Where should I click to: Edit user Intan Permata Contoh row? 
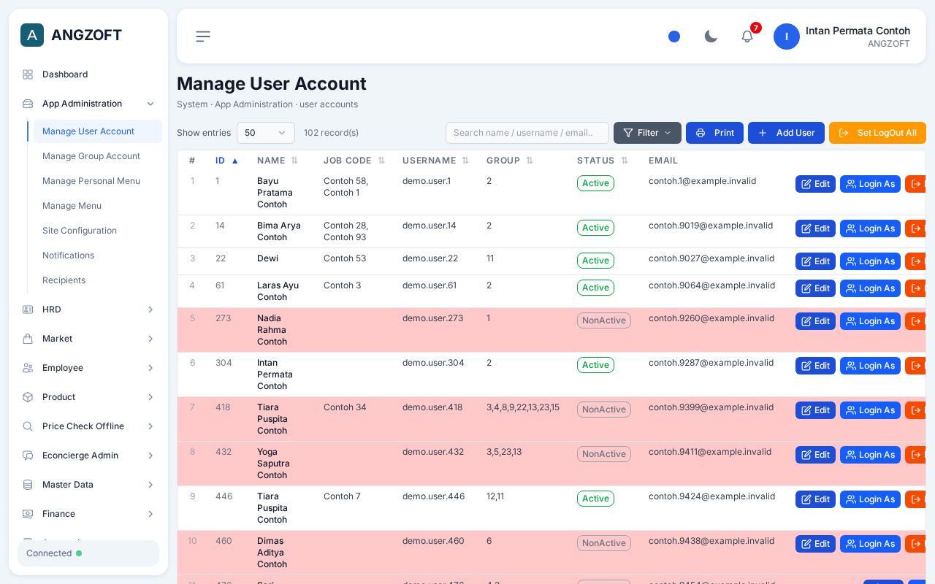coord(815,366)
